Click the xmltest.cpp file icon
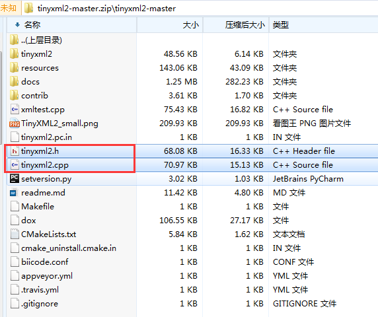 [x=15, y=110]
